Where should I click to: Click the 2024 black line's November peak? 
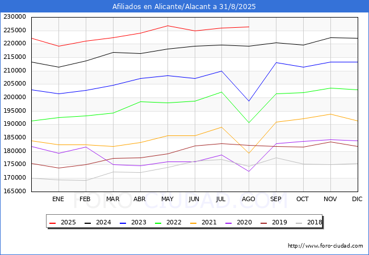click(330, 37)
